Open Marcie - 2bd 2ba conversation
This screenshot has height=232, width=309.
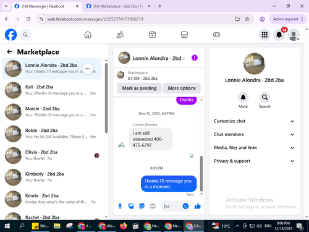[x=52, y=112]
